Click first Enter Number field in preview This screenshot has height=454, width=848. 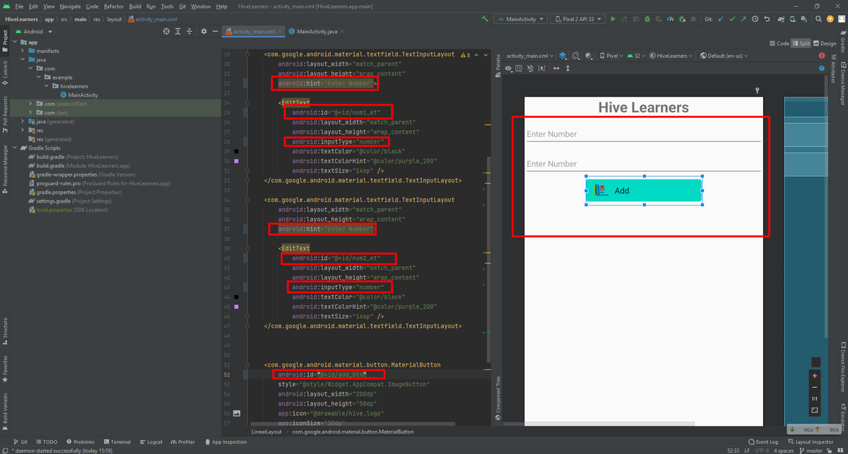643,134
